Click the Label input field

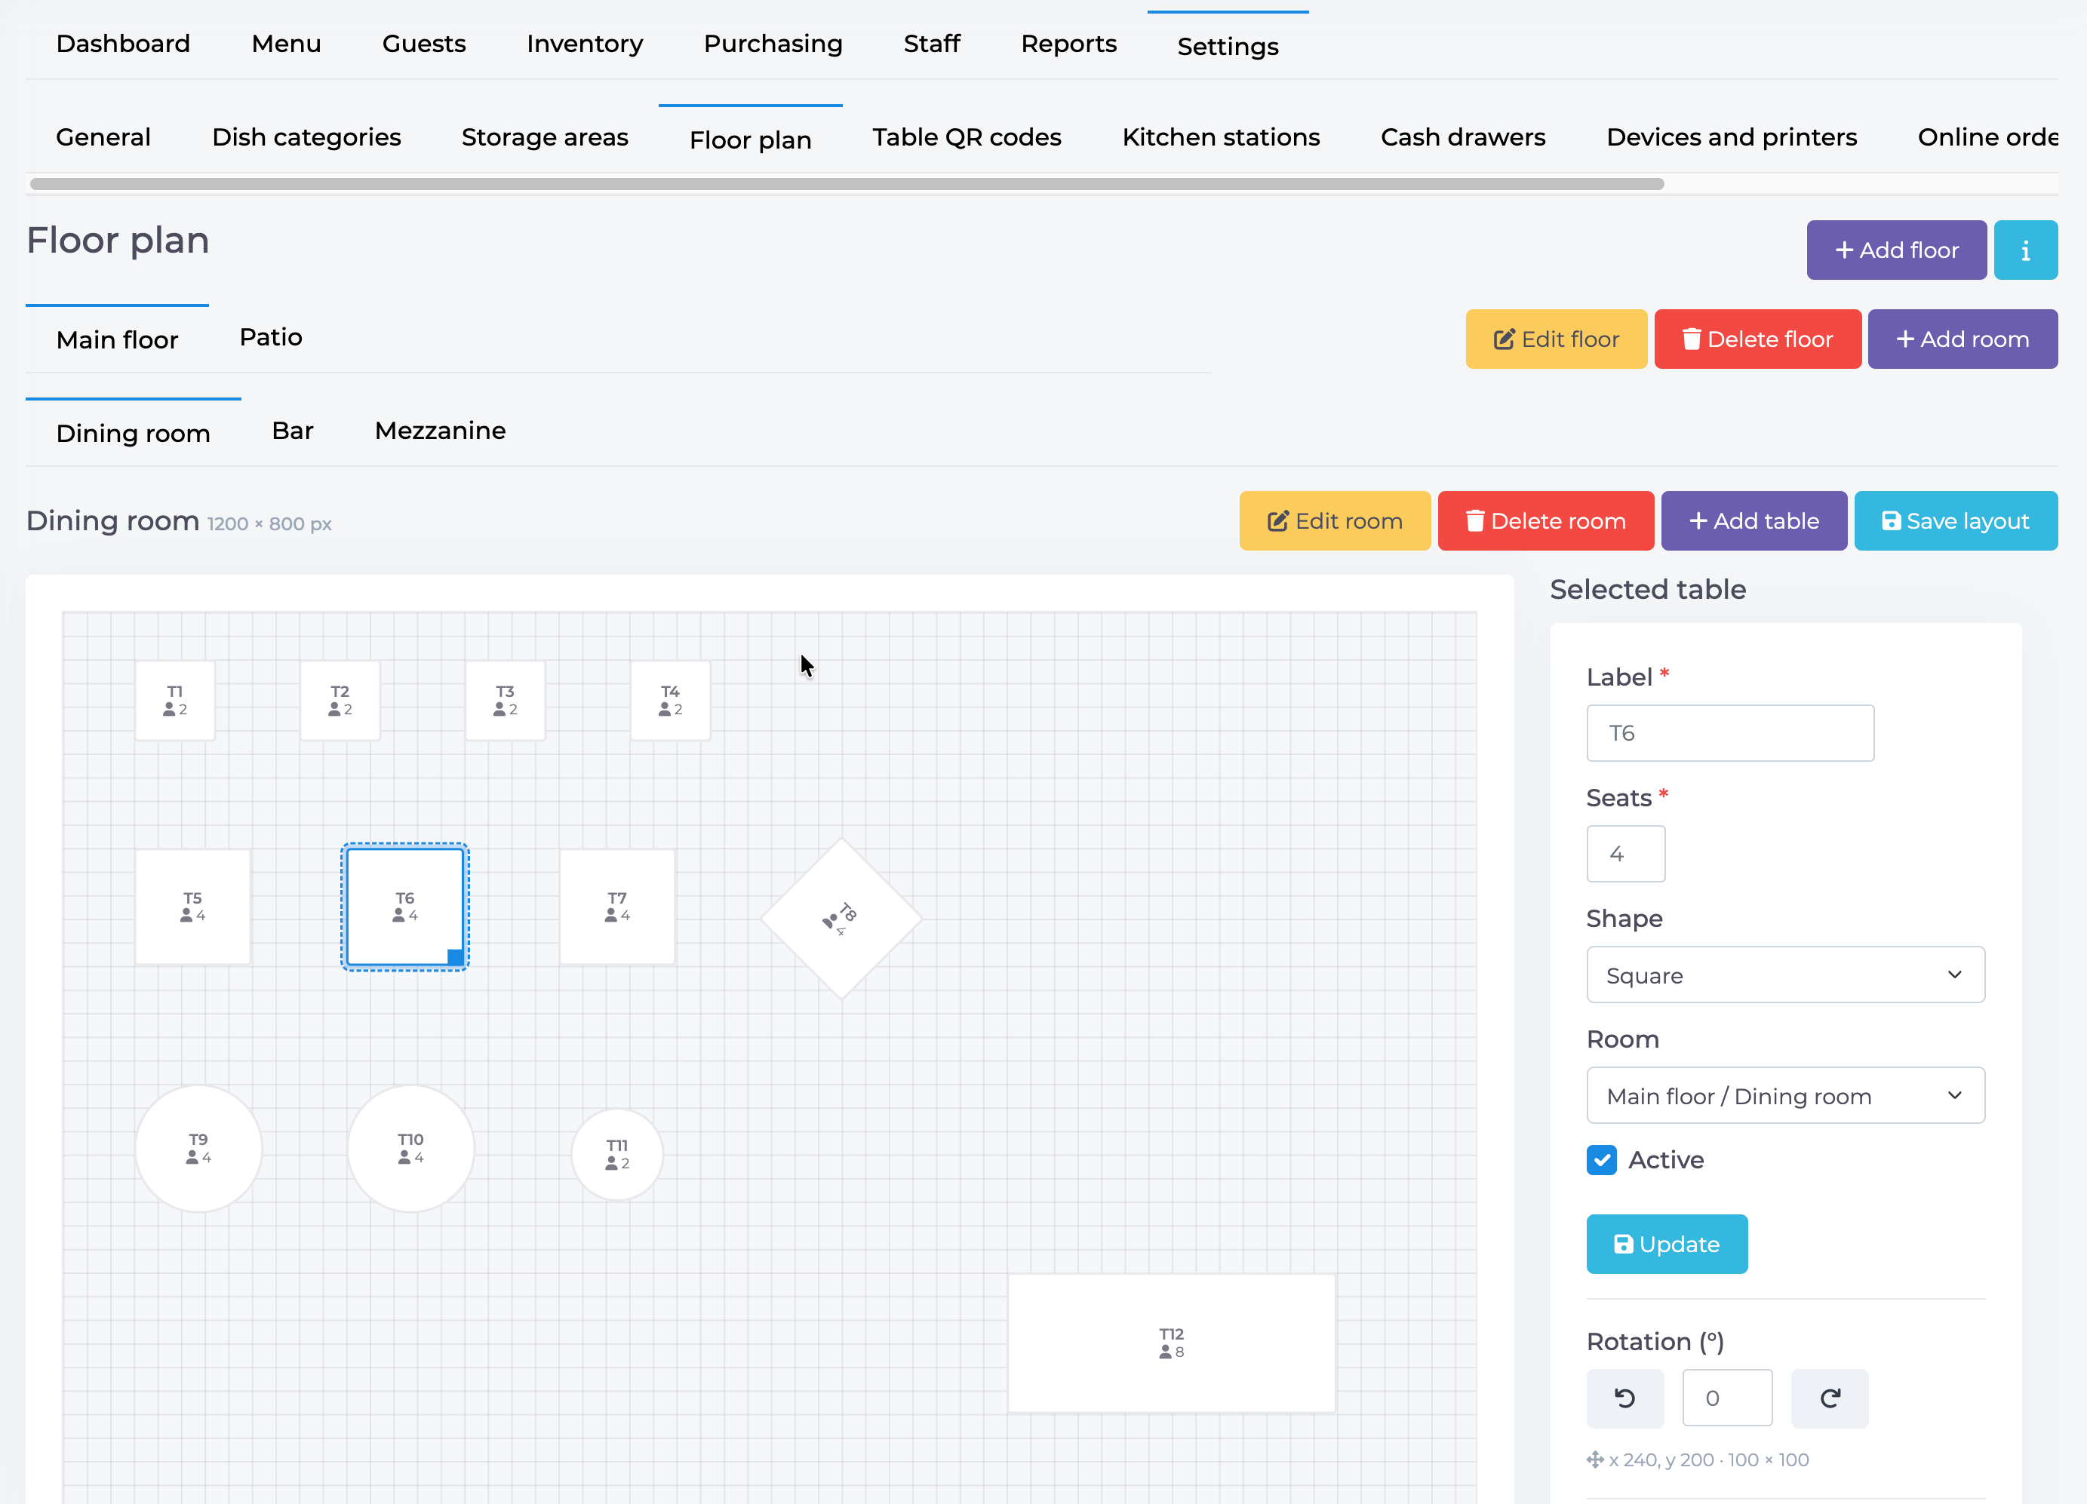(1730, 733)
